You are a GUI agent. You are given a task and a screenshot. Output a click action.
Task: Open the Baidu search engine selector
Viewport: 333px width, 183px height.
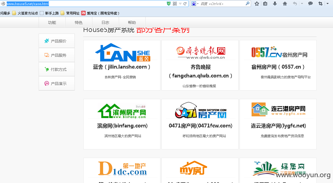(195, 4)
